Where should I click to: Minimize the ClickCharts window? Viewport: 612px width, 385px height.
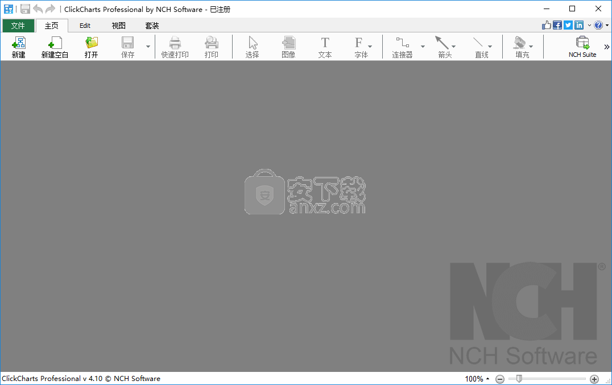(547, 9)
